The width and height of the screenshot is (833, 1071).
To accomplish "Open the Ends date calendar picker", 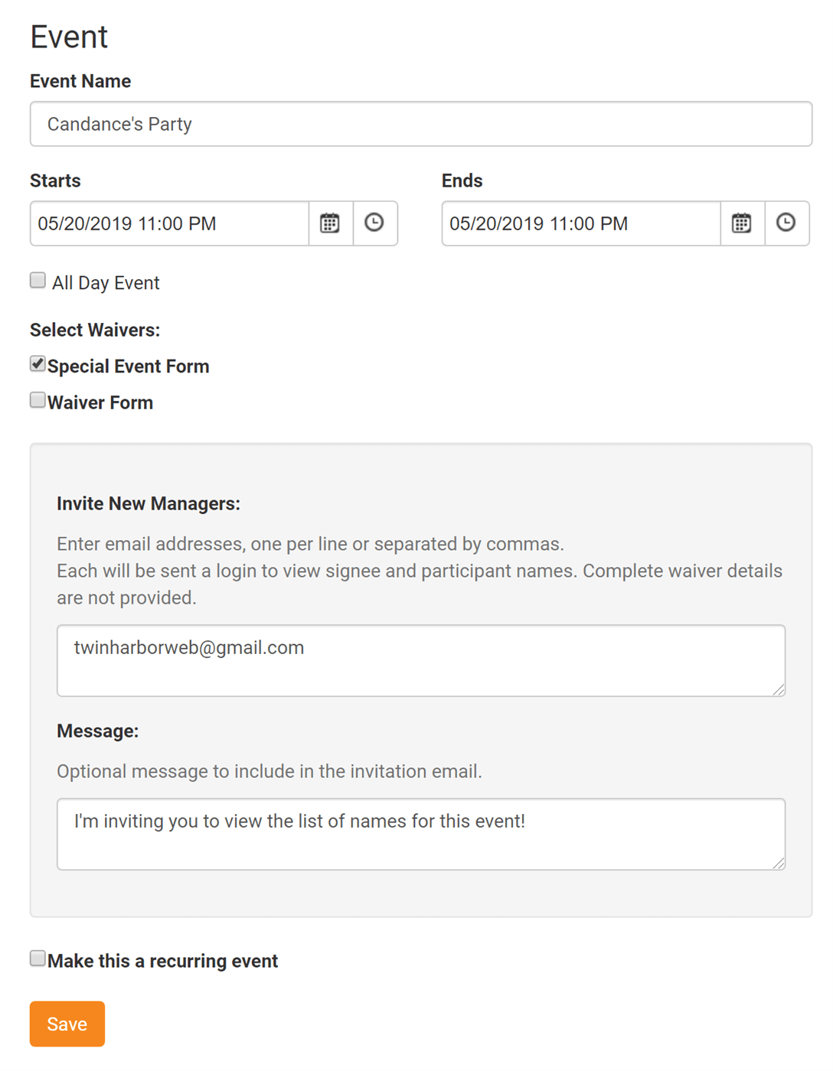I will pyautogui.click(x=741, y=223).
